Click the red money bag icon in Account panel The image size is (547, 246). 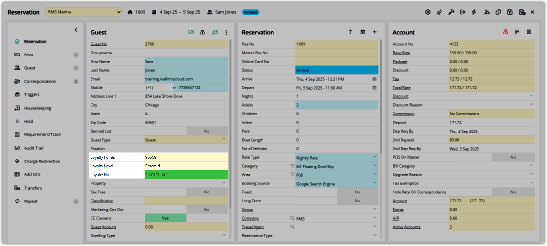click(505, 32)
